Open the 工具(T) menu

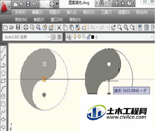click(106, 13)
